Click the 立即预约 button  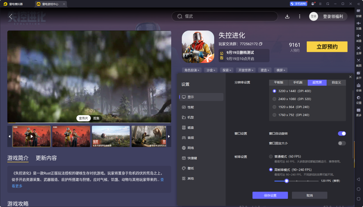327,47
